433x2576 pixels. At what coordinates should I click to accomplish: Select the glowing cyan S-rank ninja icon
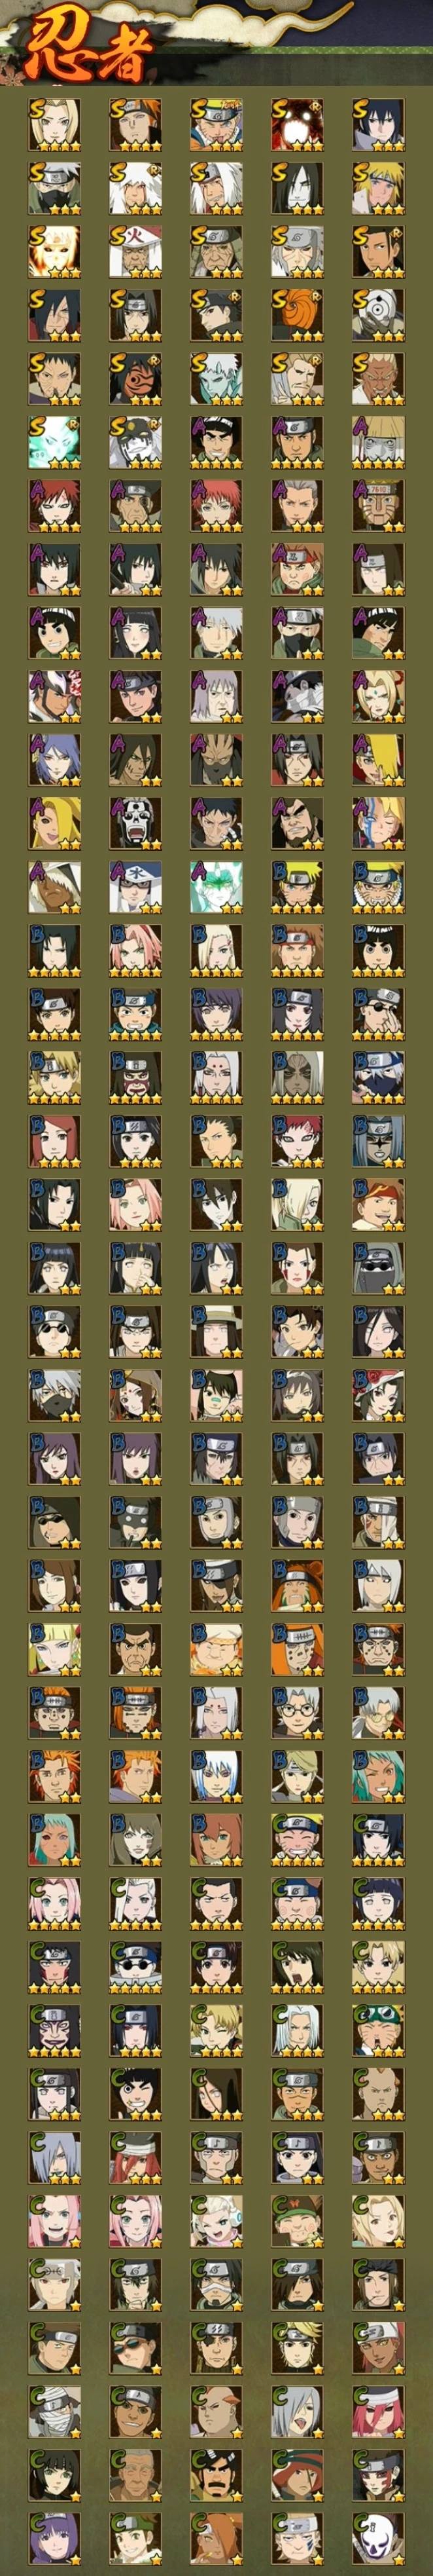point(54,441)
